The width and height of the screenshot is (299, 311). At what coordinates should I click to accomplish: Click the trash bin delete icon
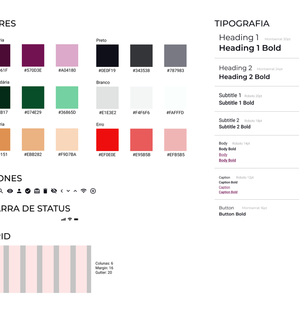(x=46, y=191)
